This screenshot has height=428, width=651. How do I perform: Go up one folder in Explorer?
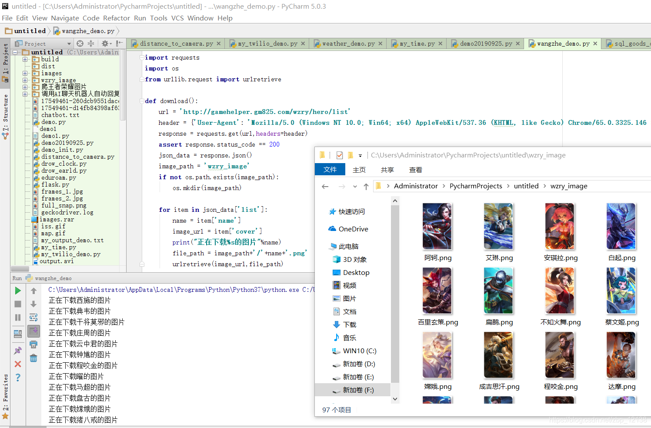[x=366, y=187]
